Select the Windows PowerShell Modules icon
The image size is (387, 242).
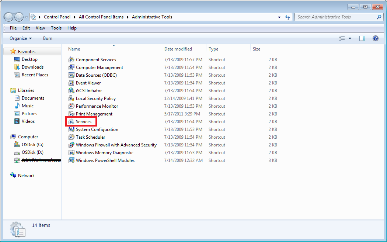click(x=72, y=160)
